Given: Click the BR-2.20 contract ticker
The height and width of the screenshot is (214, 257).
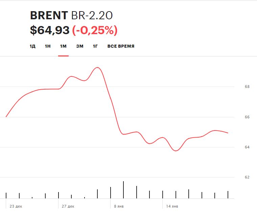Looking at the screenshot, I should pyautogui.click(x=92, y=16).
